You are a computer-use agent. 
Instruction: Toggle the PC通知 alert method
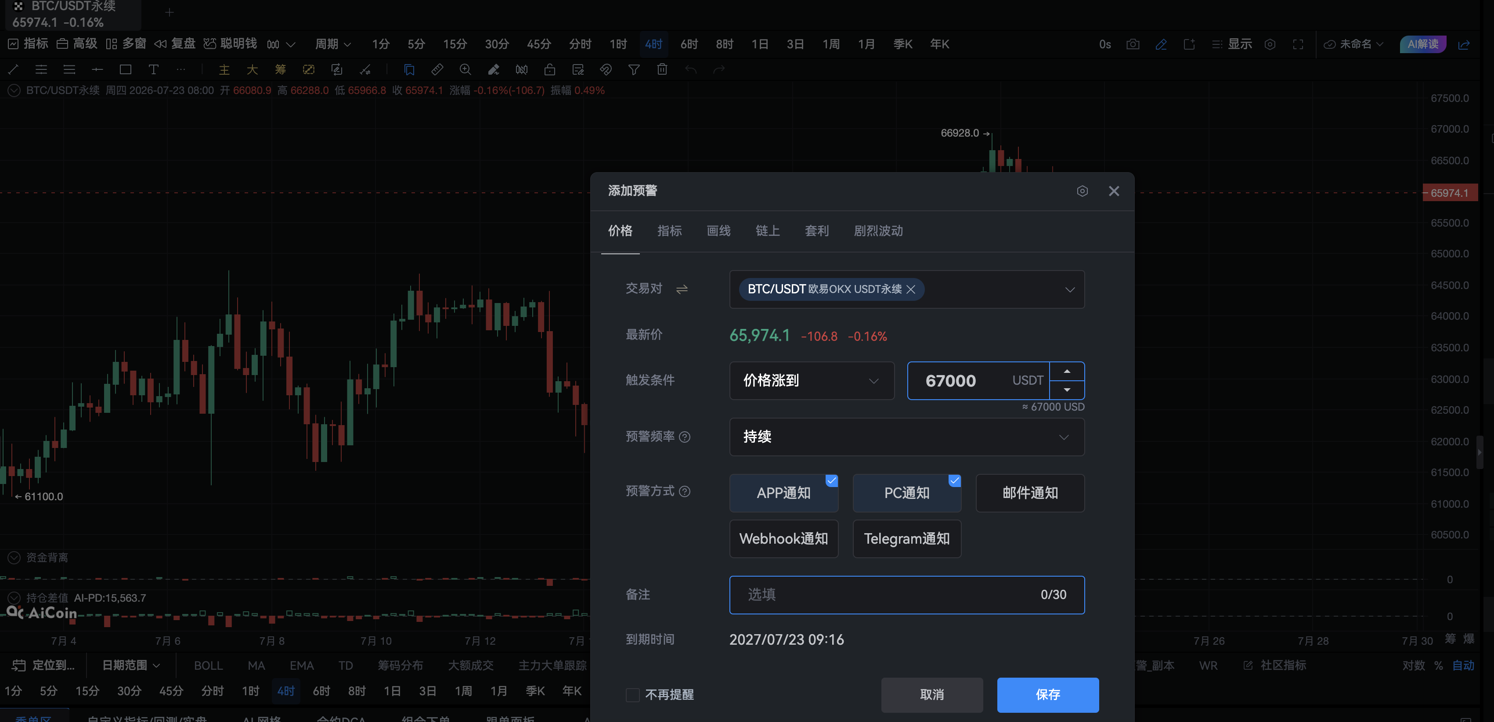(906, 493)
